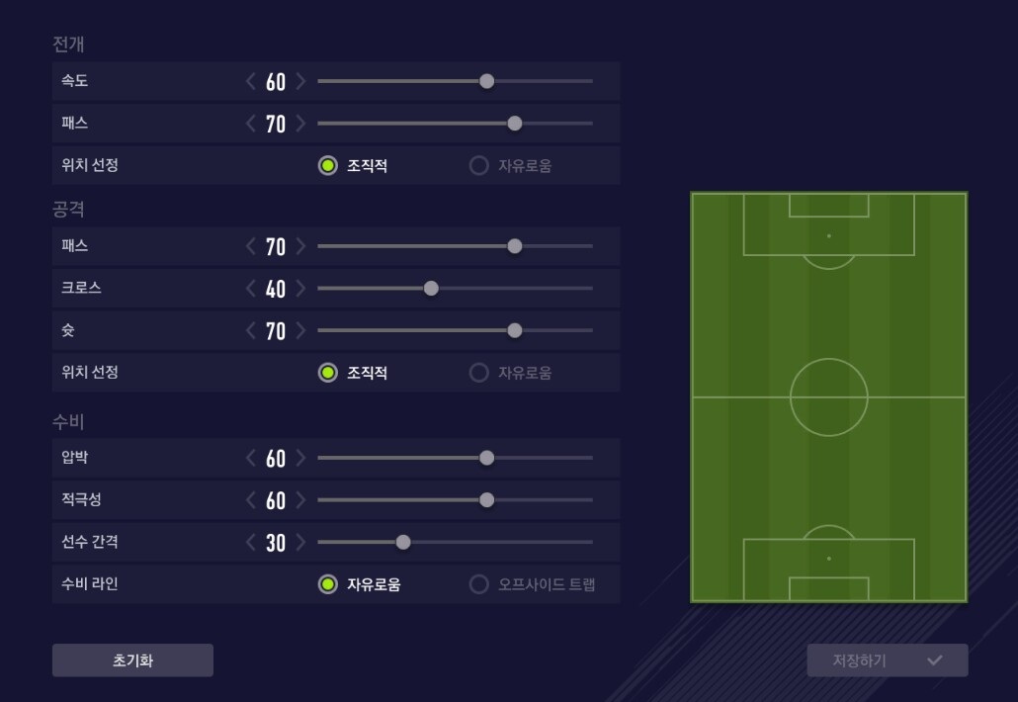Increase 슛 value with right chevron
This screenshot has width=1018, height=702.
[x=300, y=330]
